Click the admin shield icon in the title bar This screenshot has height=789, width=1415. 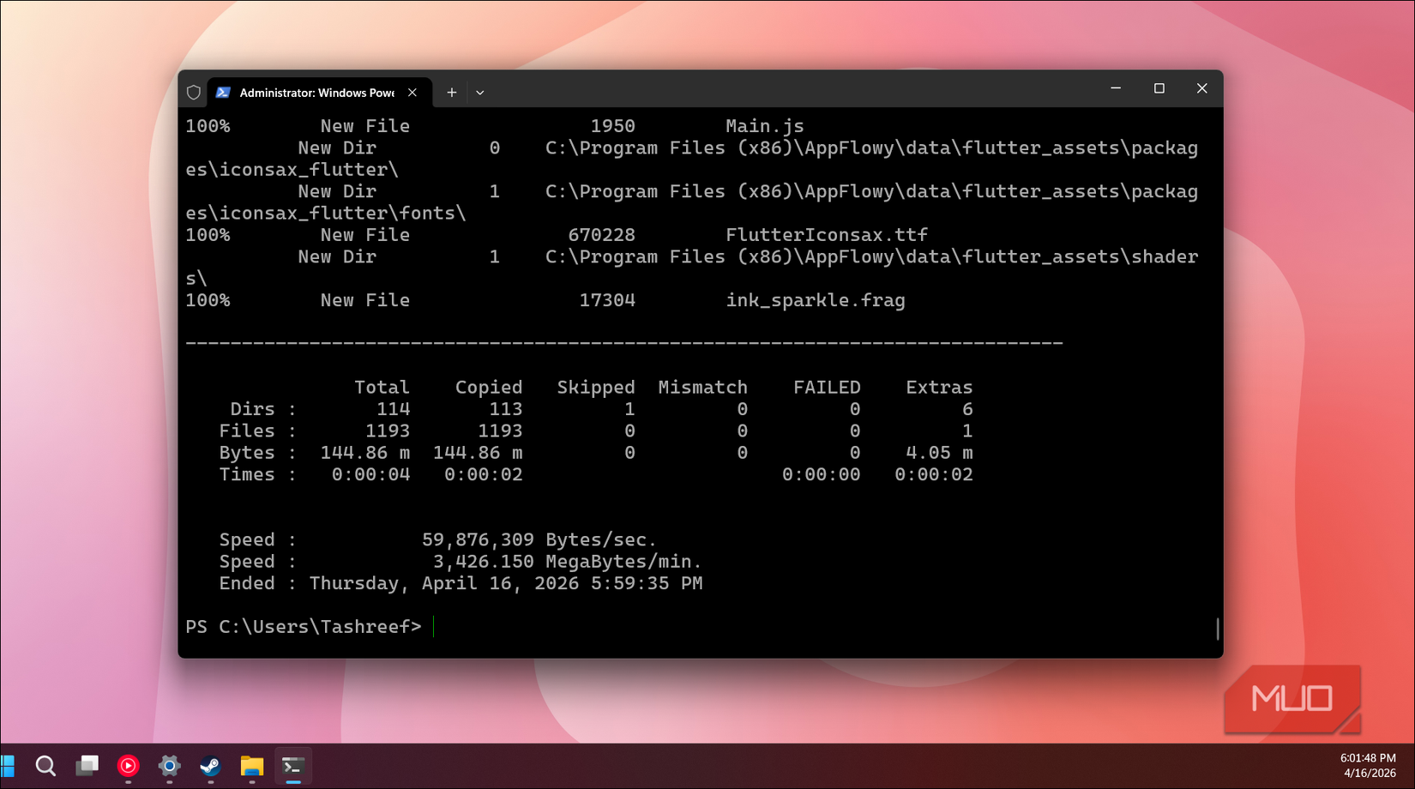coord(194,92)
